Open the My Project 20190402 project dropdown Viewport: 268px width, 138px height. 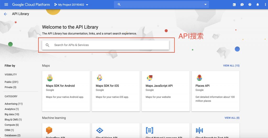coord(71,5)
